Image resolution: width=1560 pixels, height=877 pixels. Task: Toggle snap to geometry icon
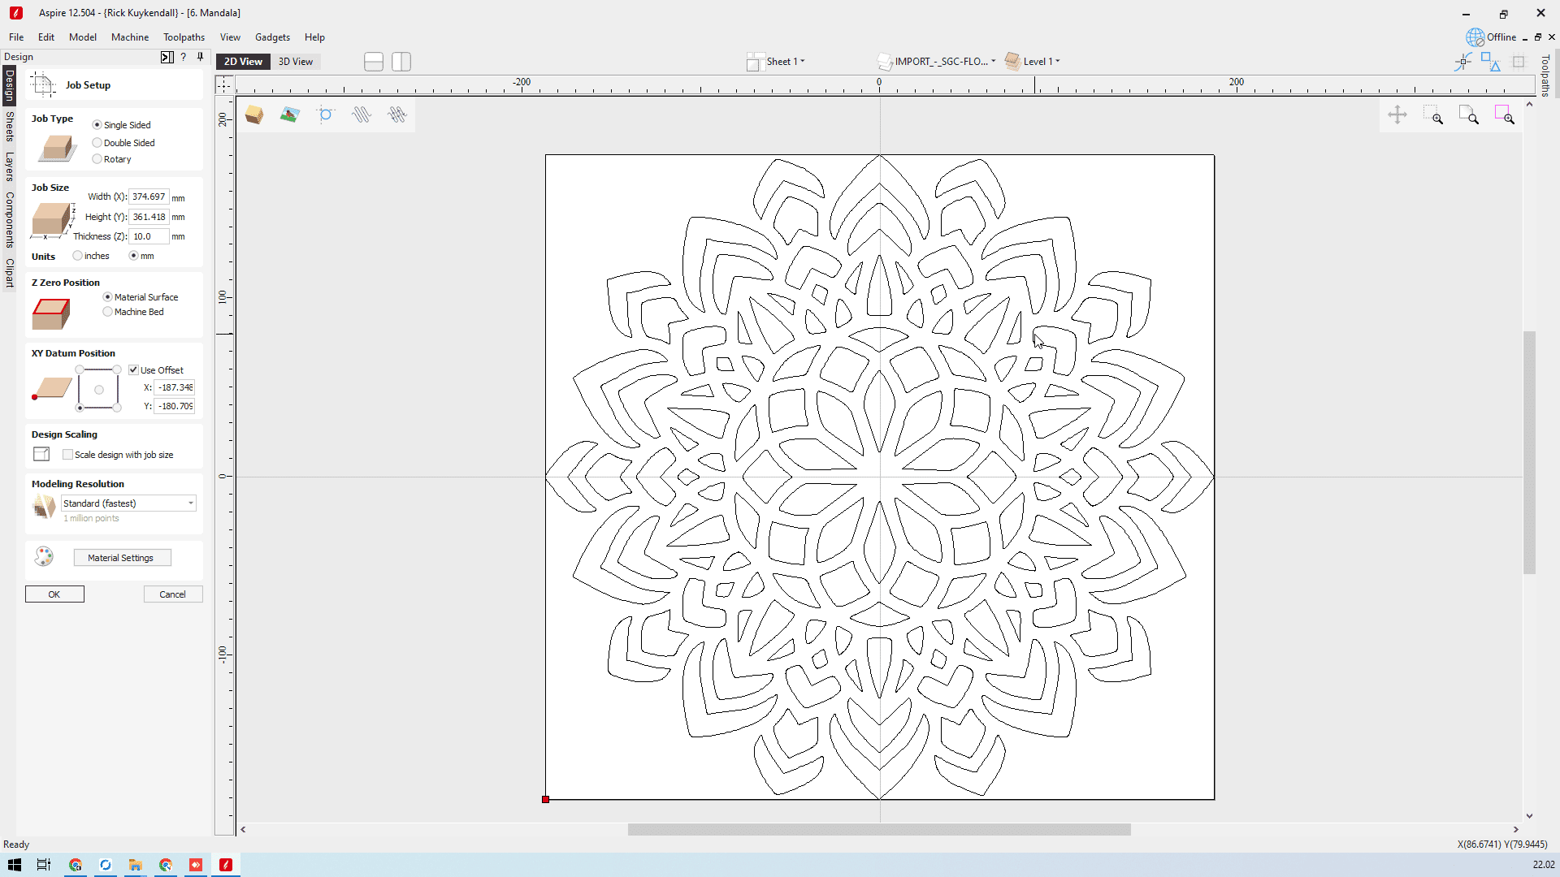click(x=1463, y=62)
